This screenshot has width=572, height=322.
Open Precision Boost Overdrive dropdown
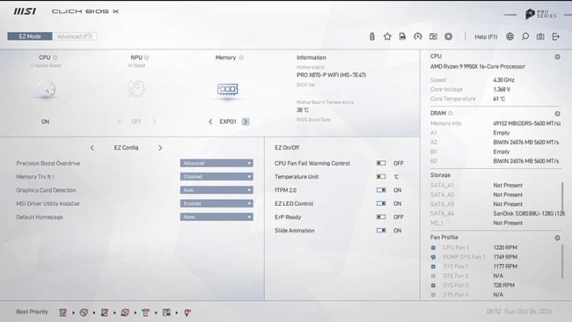point(216,163)
